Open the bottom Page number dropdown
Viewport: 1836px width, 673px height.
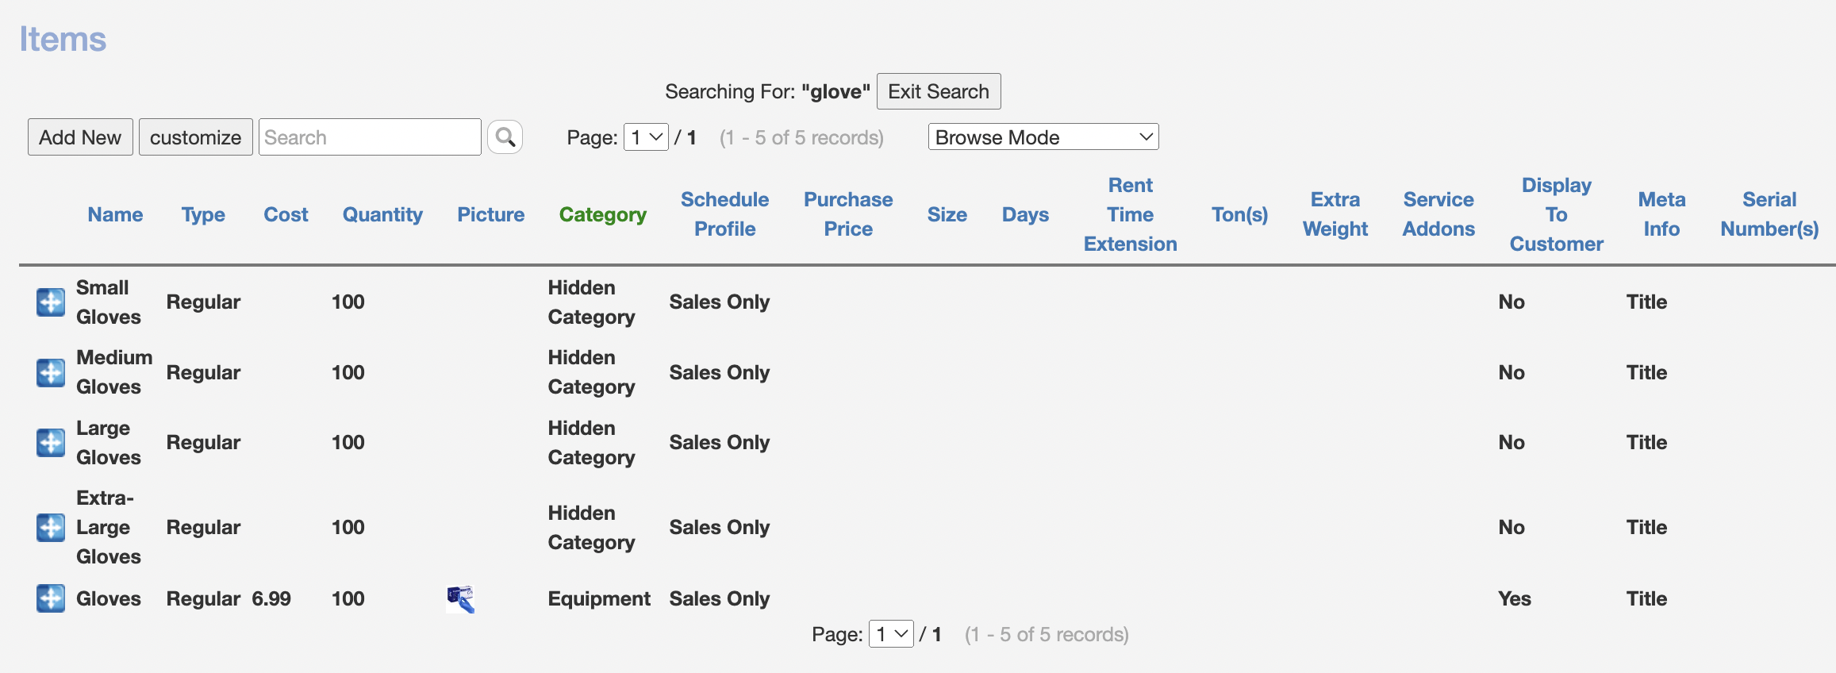pyautogui.click(x=891, y=634)
